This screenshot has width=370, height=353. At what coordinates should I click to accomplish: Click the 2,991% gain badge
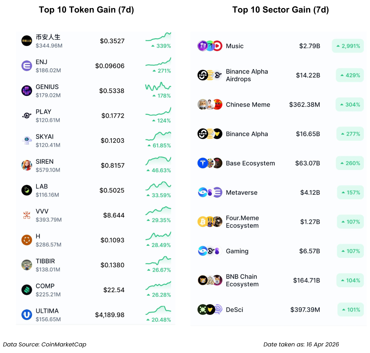(348, 46)
